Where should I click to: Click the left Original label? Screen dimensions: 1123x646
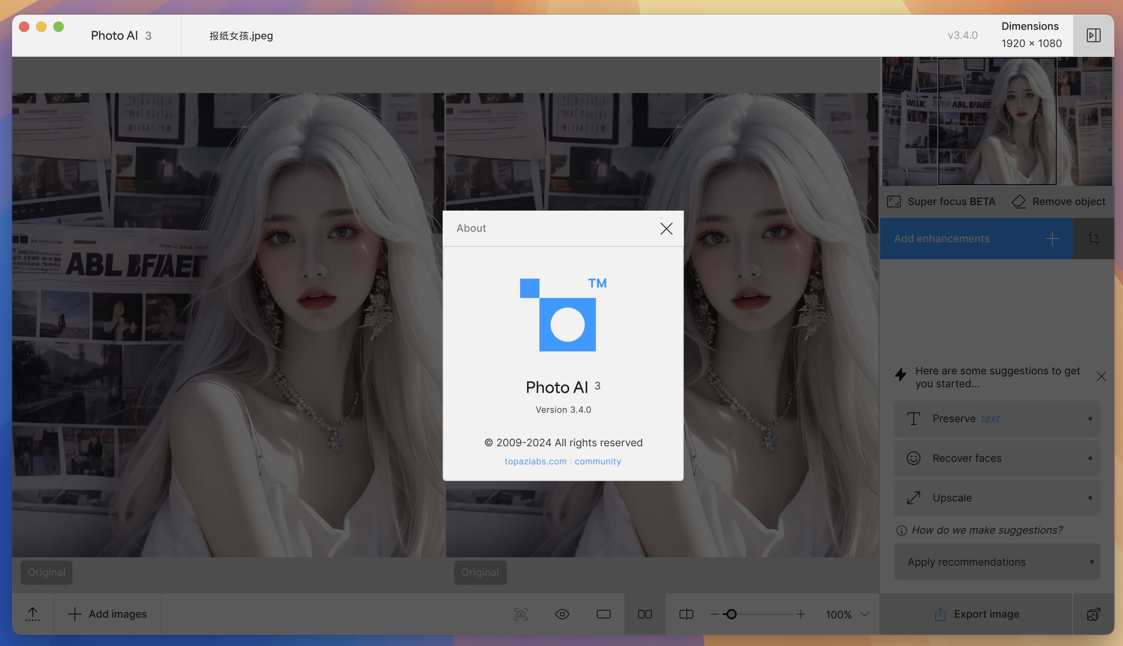tap(46, 572)
